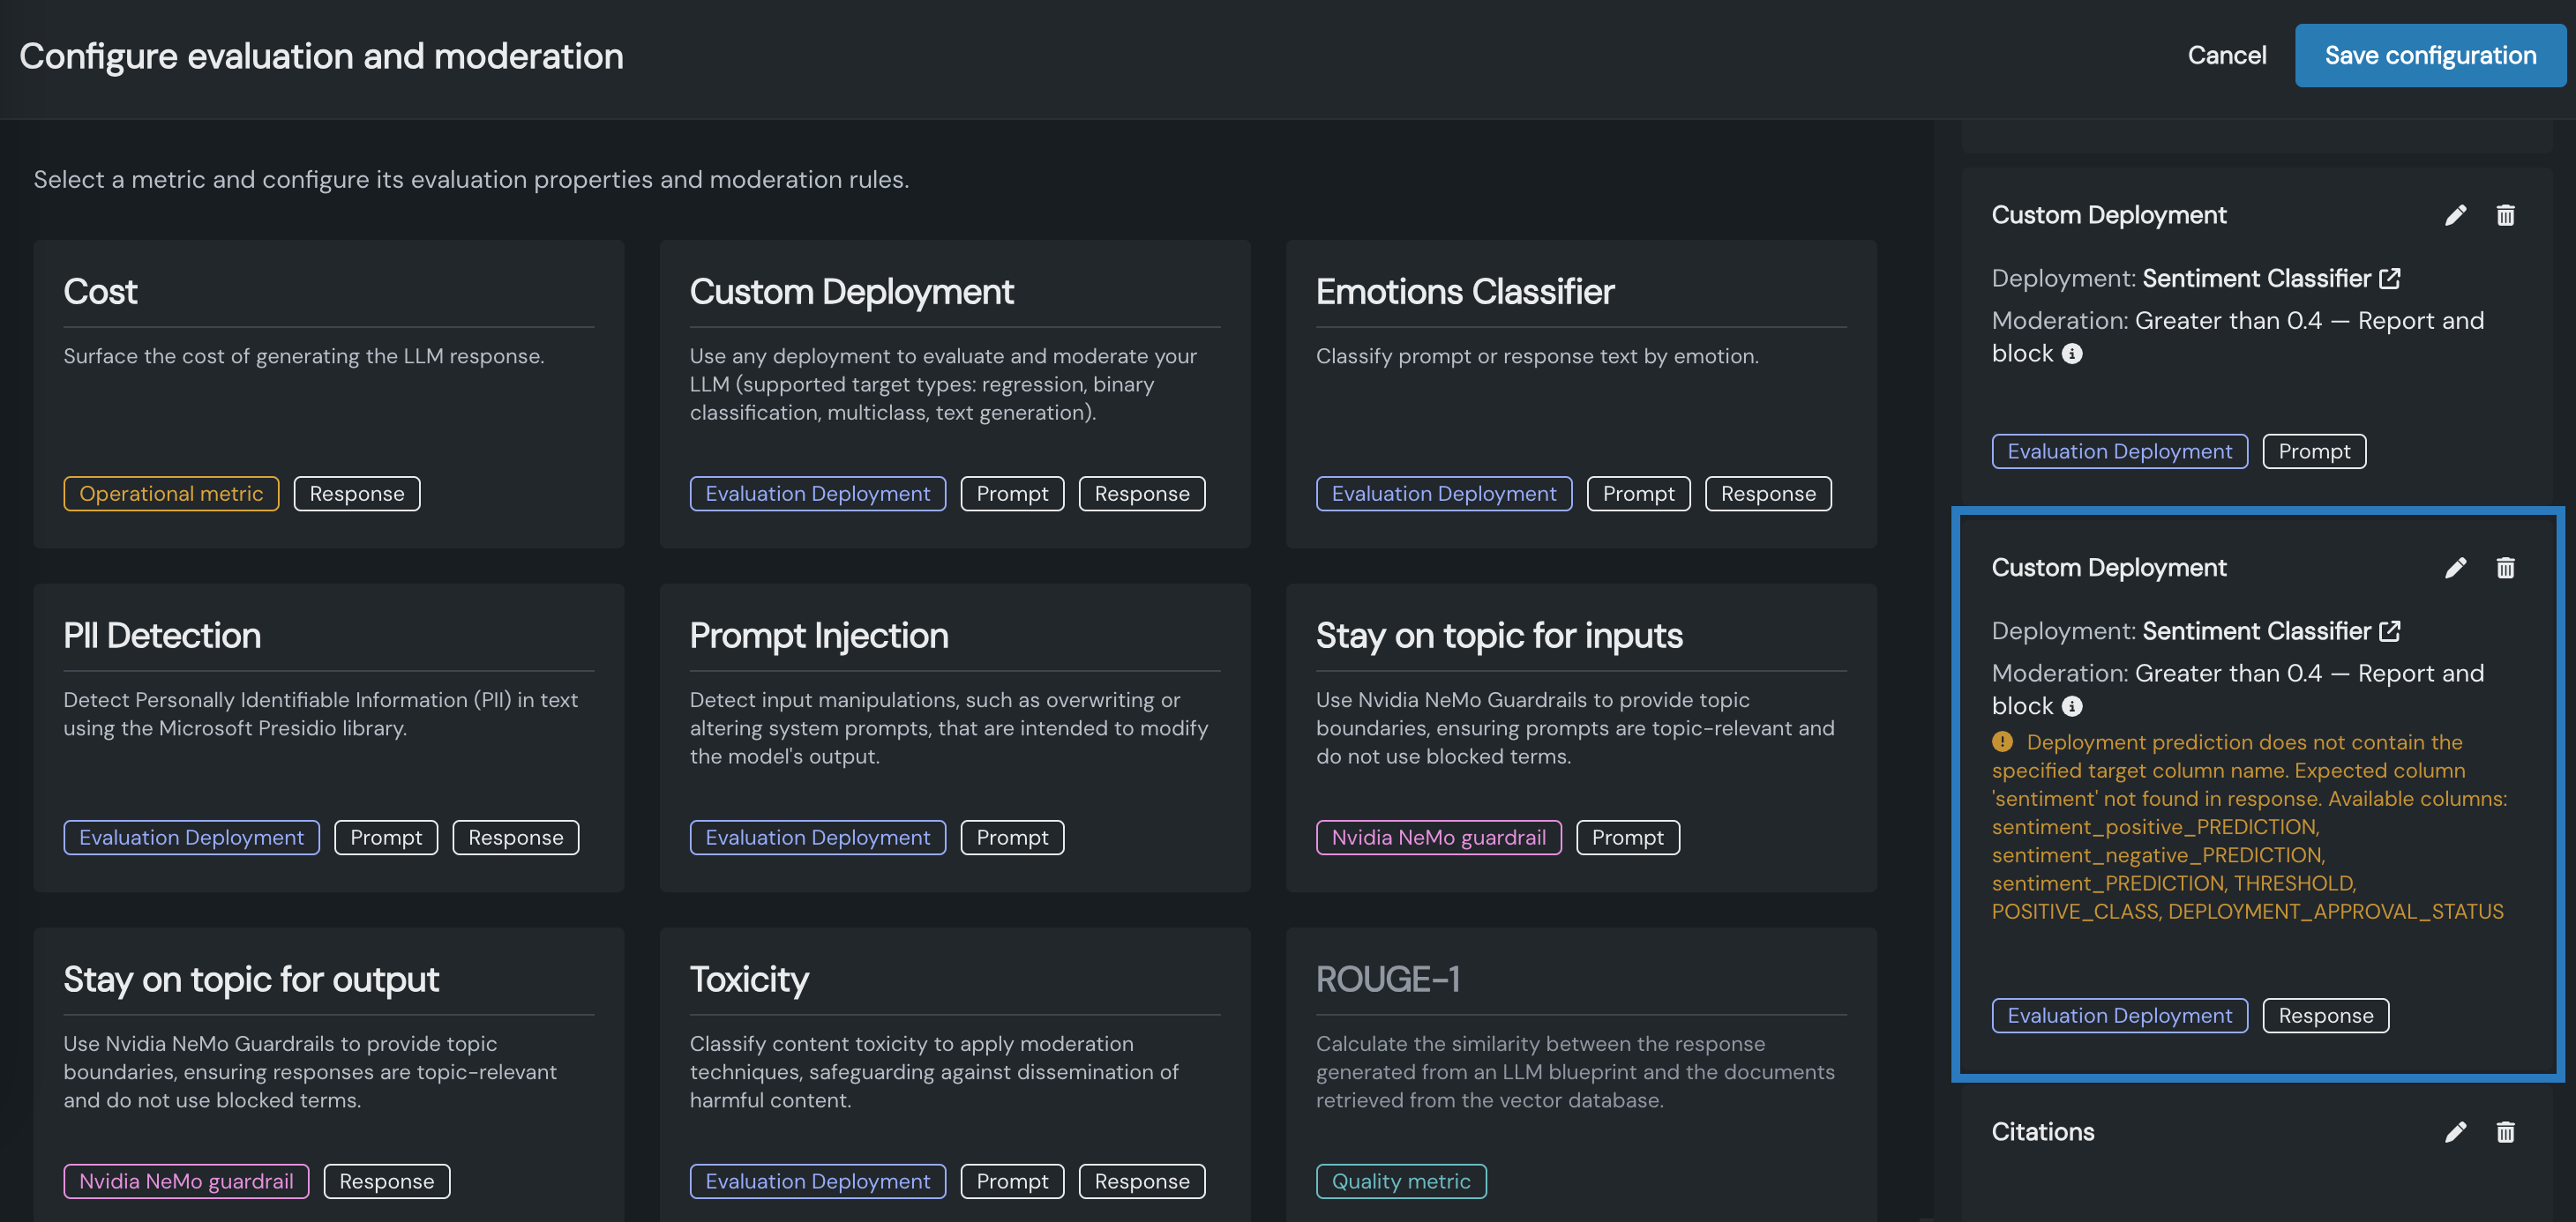Viewport: 2576px width, 1222px height.
Task: Show info for first moderation rule
Action: (2072, 354)
